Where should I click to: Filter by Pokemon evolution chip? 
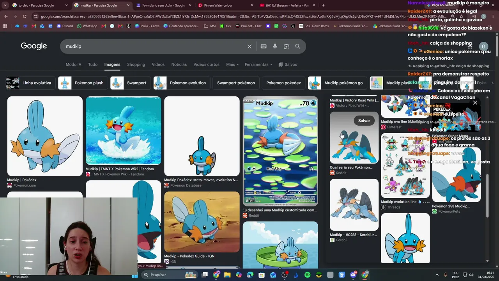point(181,83)
